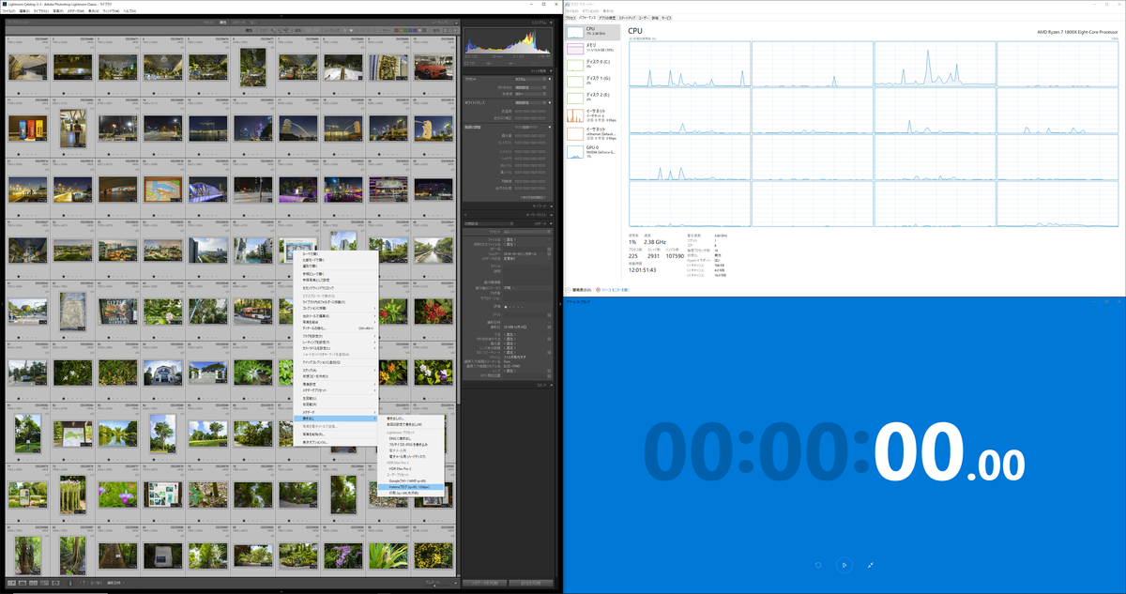
Task: Select テキスト in Library filter bar
Action: pos(208,22)
